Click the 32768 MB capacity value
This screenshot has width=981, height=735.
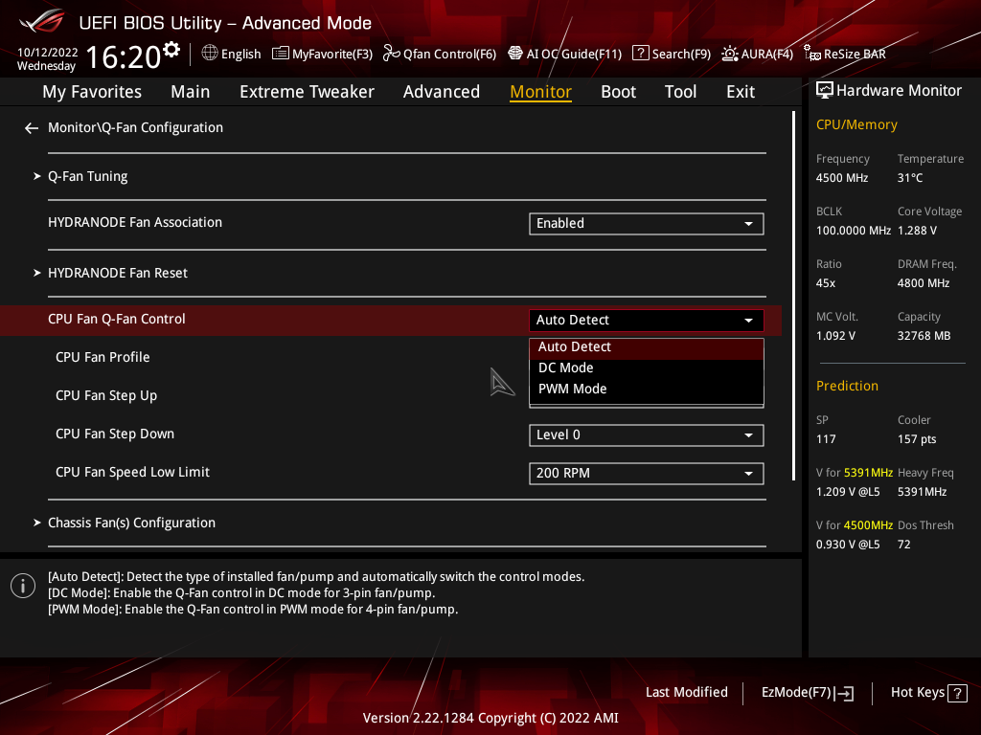coord(924,336)
